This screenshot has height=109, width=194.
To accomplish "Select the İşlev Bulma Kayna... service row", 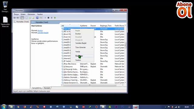I will tap(93, 72).
